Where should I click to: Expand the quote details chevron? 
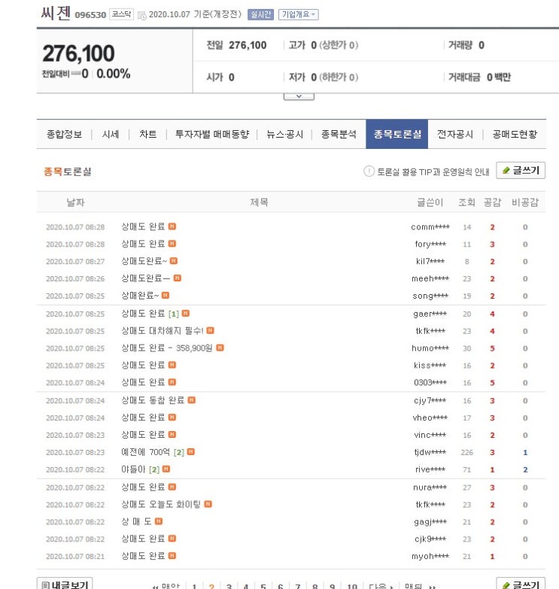[x=299, y=96]
